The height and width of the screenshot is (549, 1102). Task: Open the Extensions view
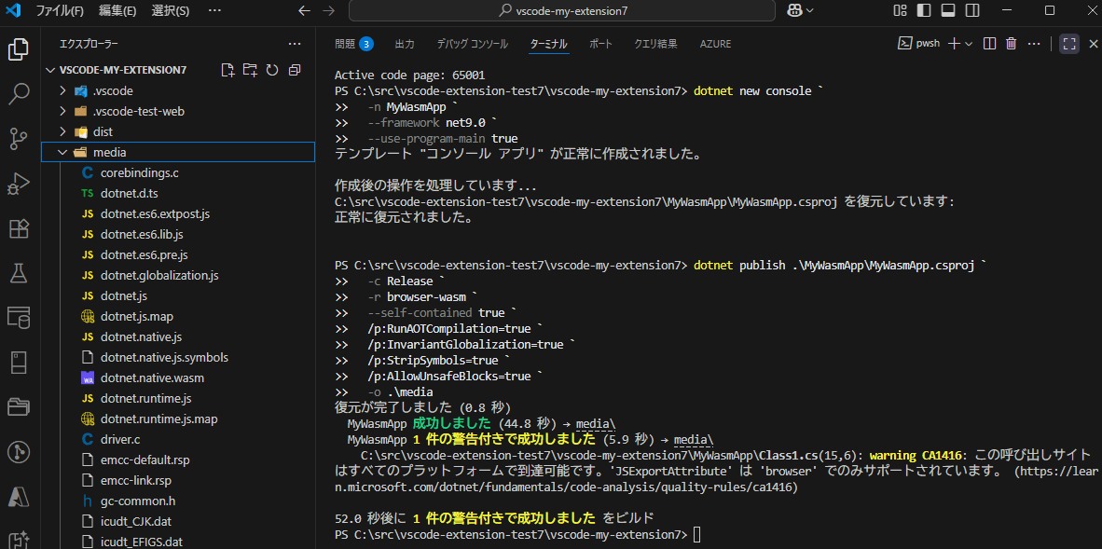tap(19, 228)
